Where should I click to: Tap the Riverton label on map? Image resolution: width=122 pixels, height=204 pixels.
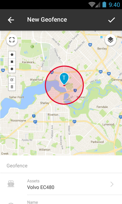[x=53, y=115]
